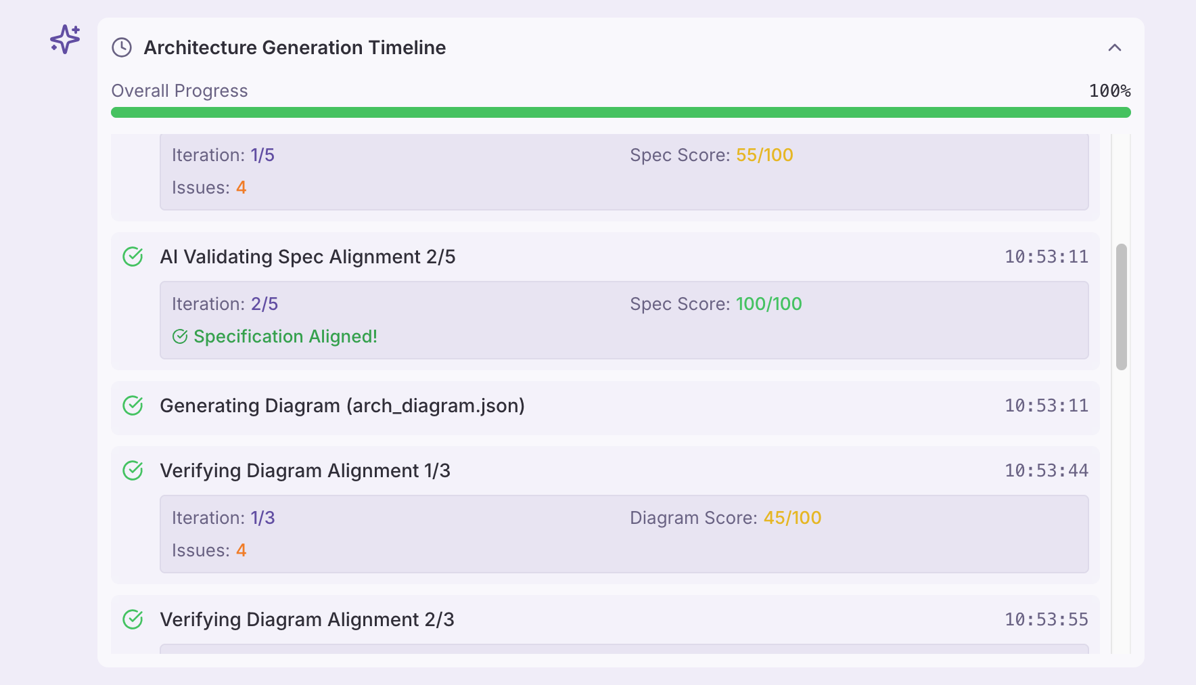
Task: Click the check icon for Verifying Diagram Alignment 1/3
Action: point(133,470)
